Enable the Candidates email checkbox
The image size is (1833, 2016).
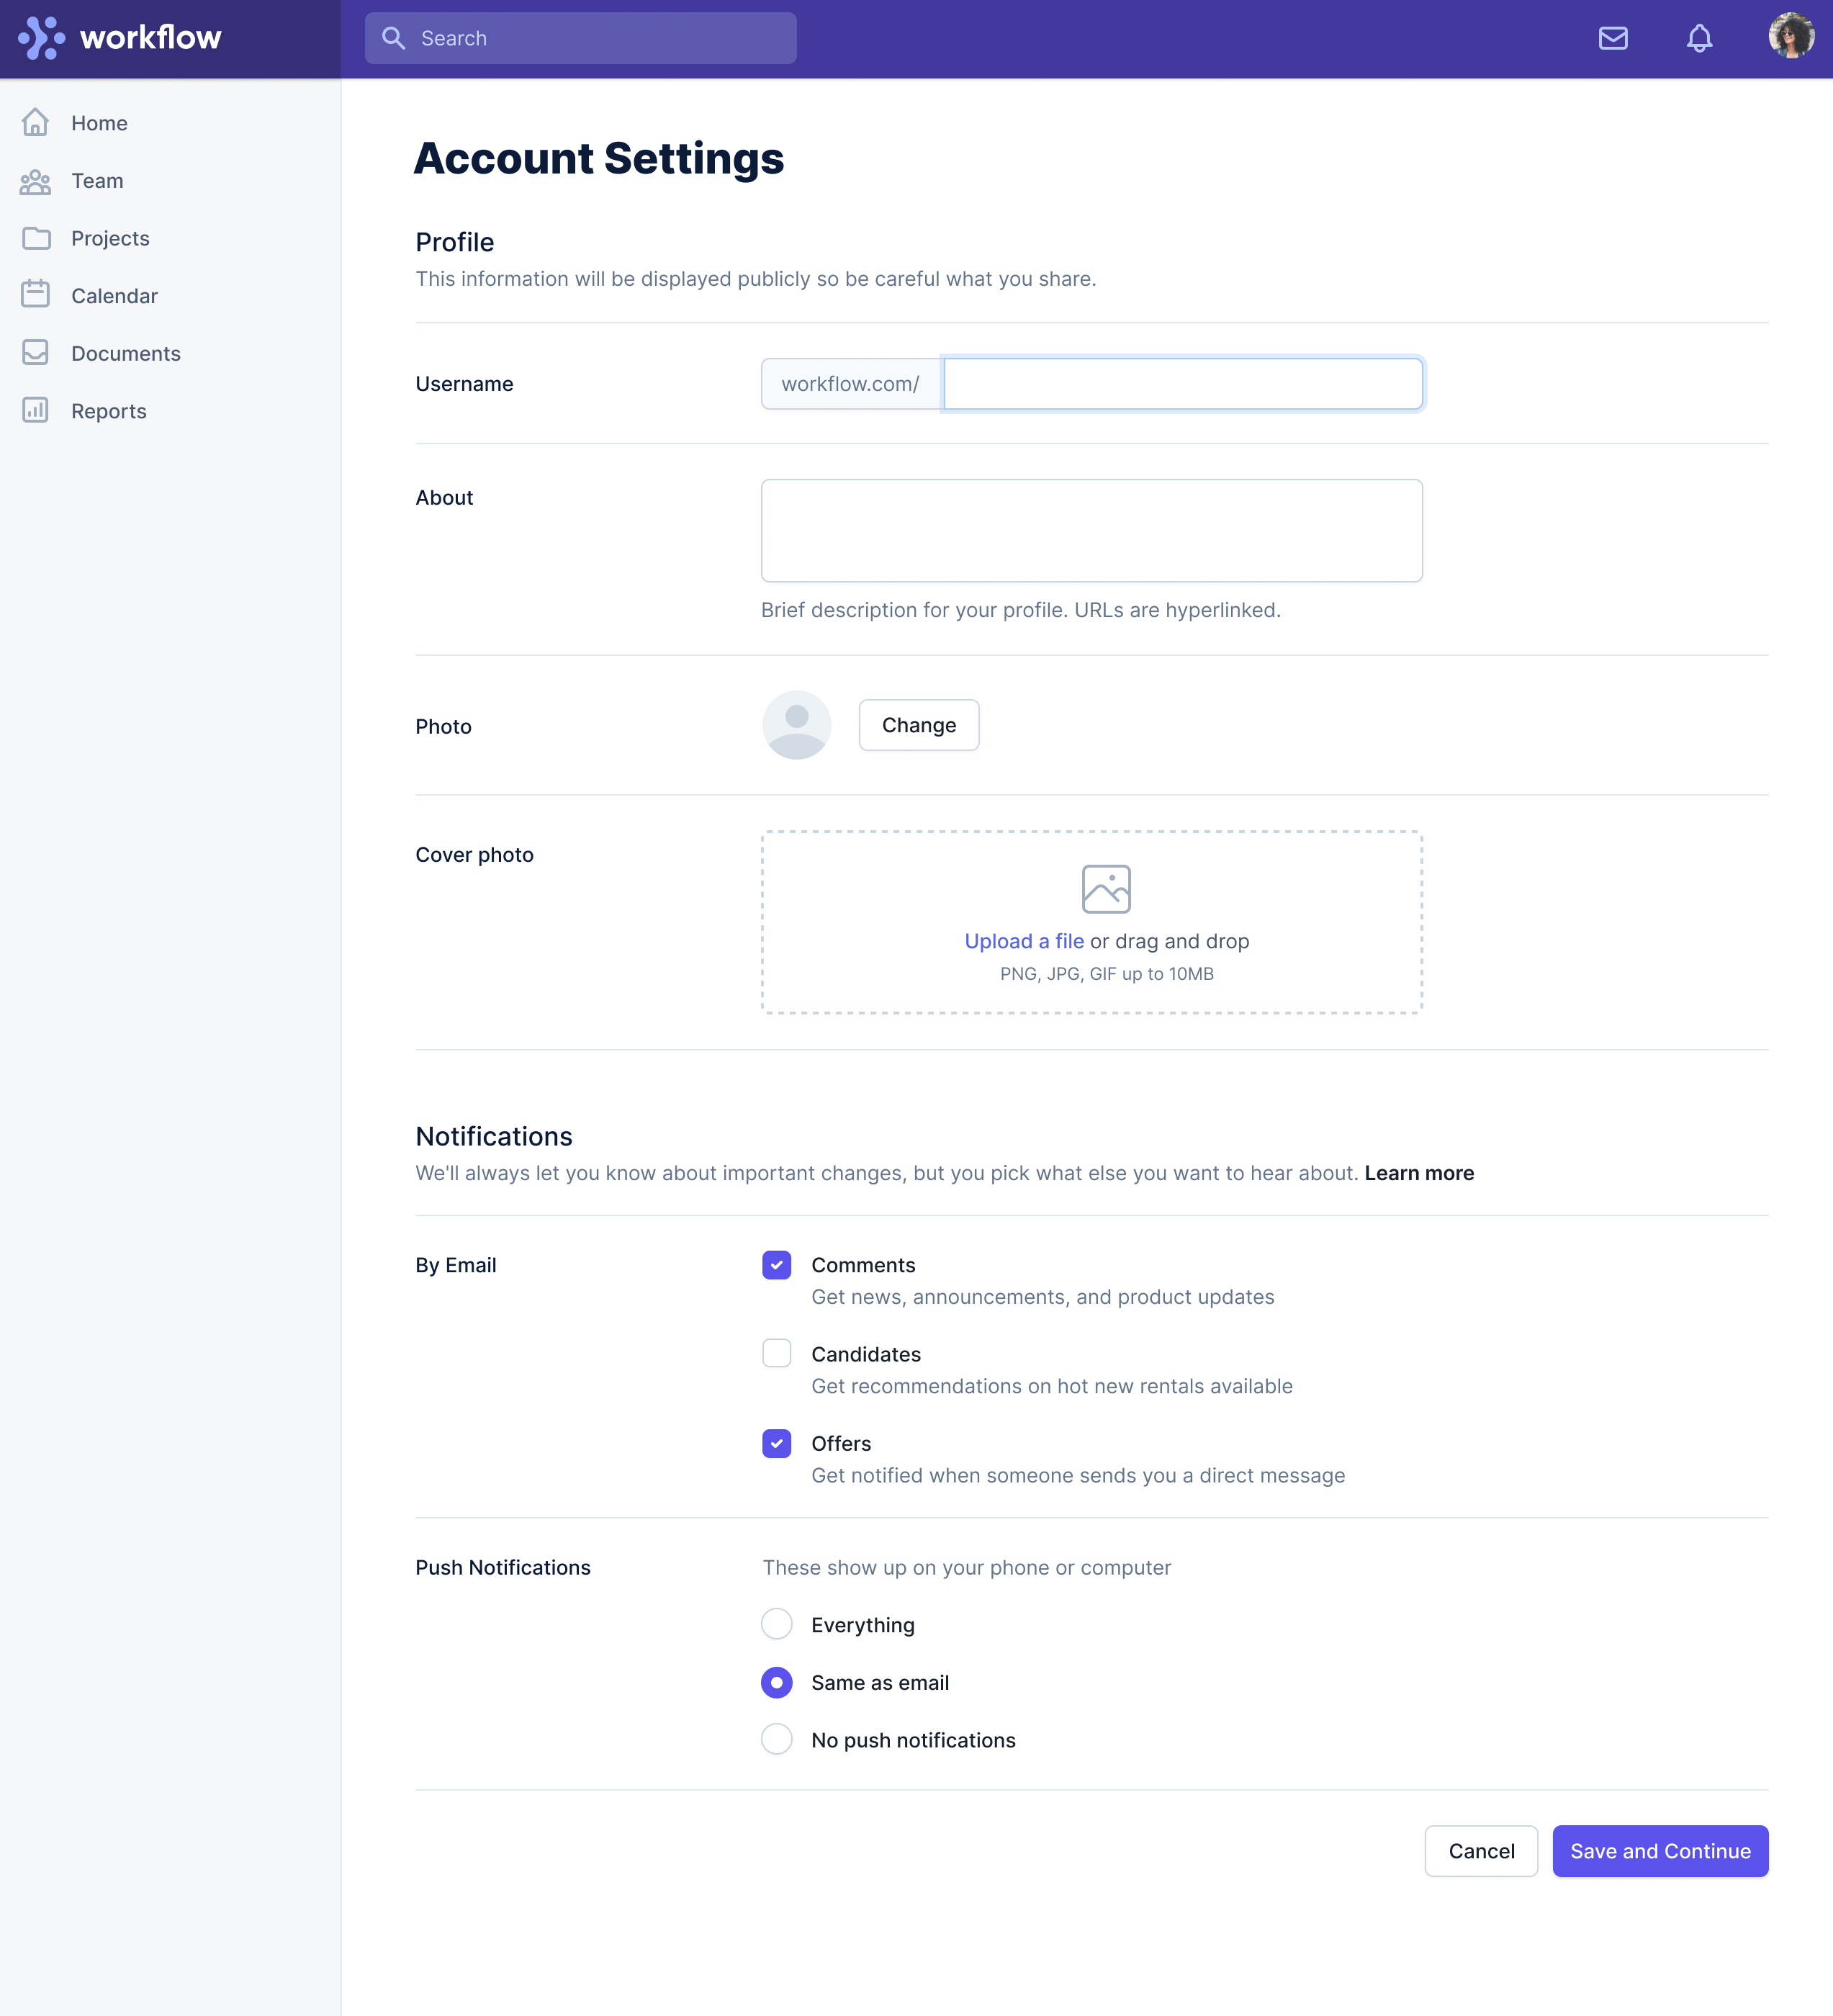[776, 1354]
